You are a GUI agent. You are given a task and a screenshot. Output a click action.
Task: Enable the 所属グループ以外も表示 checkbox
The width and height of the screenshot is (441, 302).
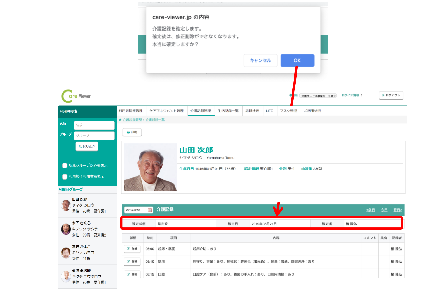(x=65, y=166)
